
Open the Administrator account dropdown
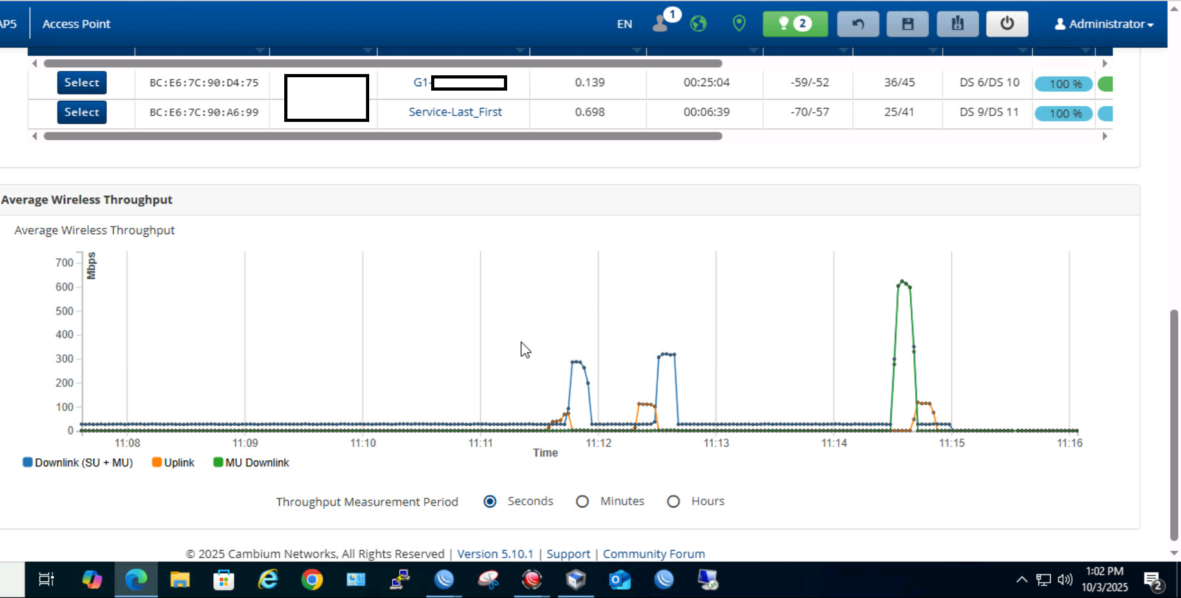click(1104, 24)
